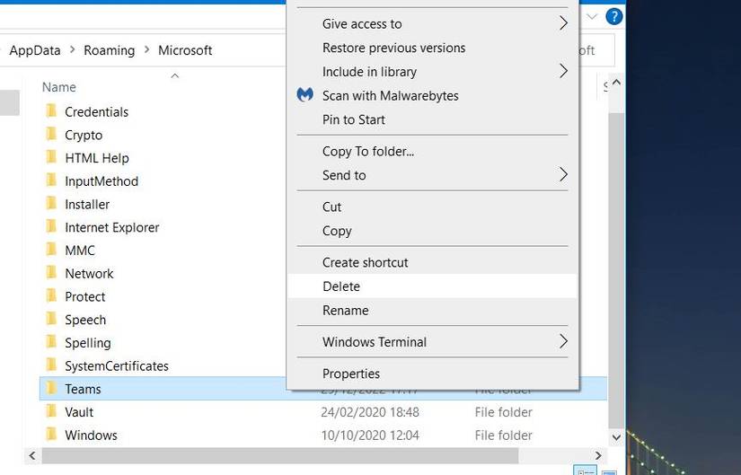The width and height of the screenshot is (741, 475).
Task: Click File folder type in Windows row
Action: point(503,435)
